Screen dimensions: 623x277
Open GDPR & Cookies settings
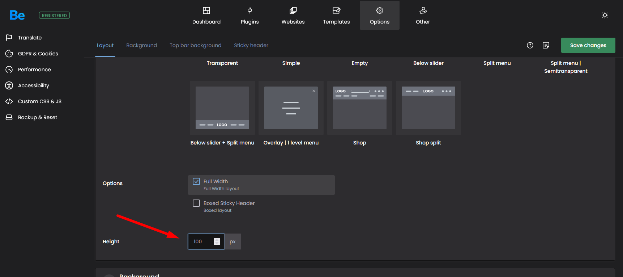[x=38, y=54]
